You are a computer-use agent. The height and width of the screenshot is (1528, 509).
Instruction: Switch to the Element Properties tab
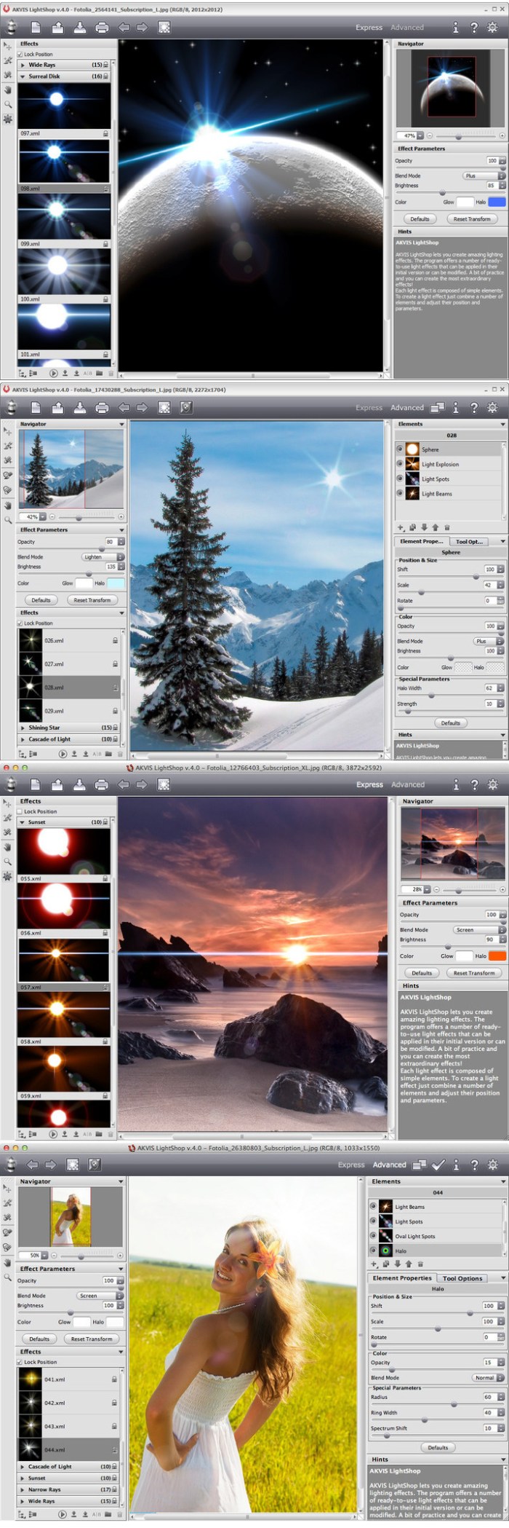click(401, 1277)
